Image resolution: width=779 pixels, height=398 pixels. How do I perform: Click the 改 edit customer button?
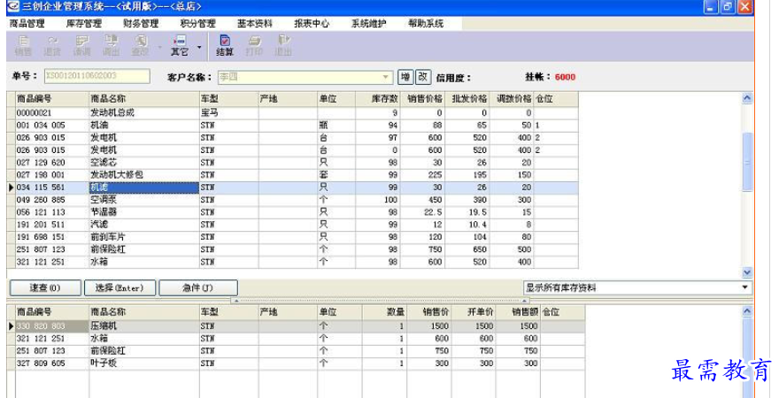pyautogui.click(x=423, y=77)
